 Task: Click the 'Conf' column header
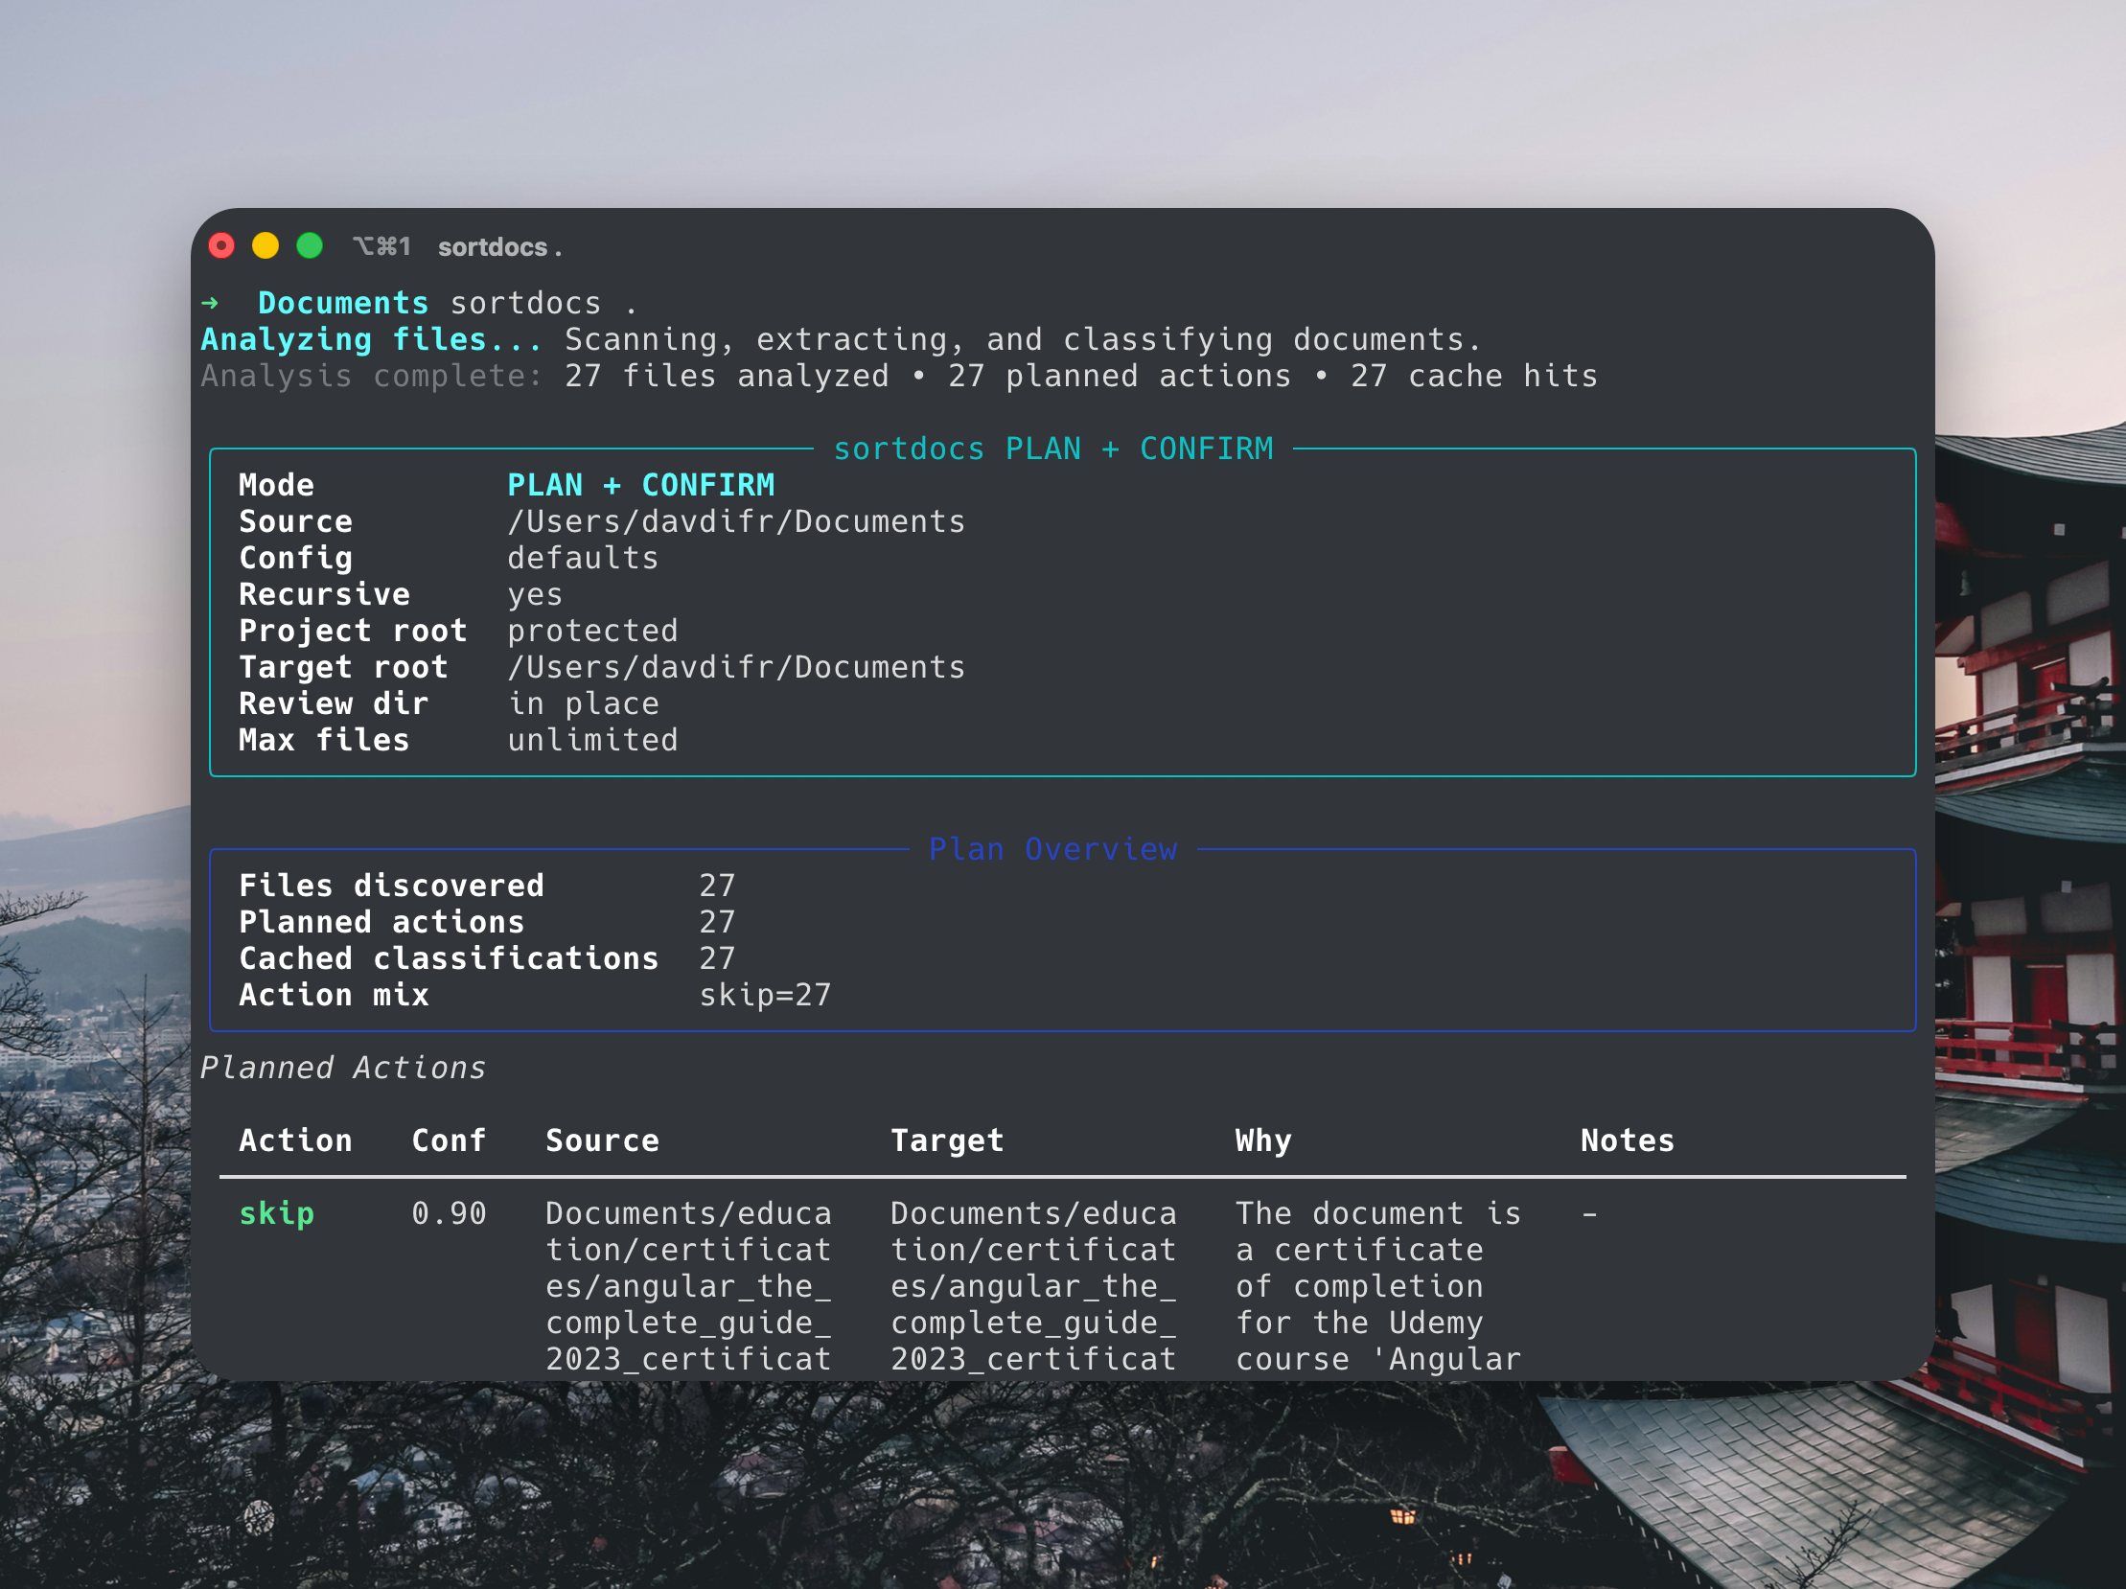coord(448,1140)
